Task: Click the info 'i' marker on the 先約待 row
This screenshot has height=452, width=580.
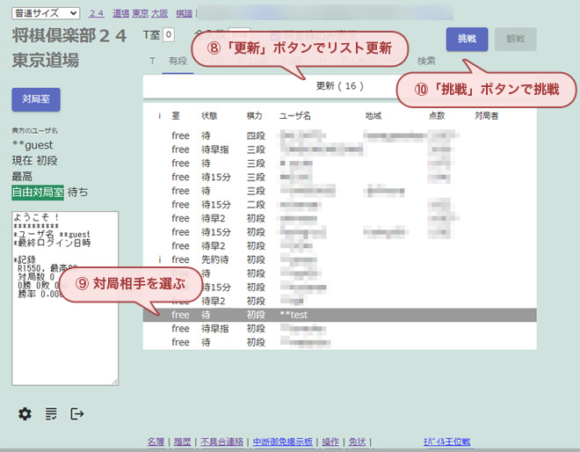Action: pyautogui.click(x=159, y=259)
